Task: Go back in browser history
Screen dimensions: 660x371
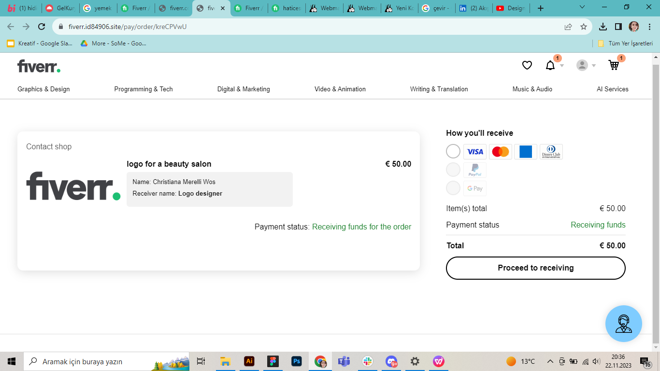Action: 11,27
